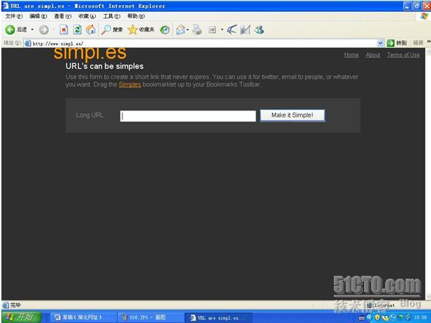Click the status bar 完毕 text
The image size is (431, 323).
(x=15, y=305)
